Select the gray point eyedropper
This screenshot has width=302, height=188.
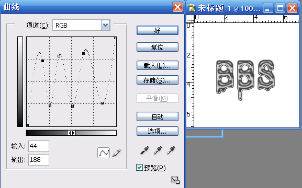click(x=158, y=150)
